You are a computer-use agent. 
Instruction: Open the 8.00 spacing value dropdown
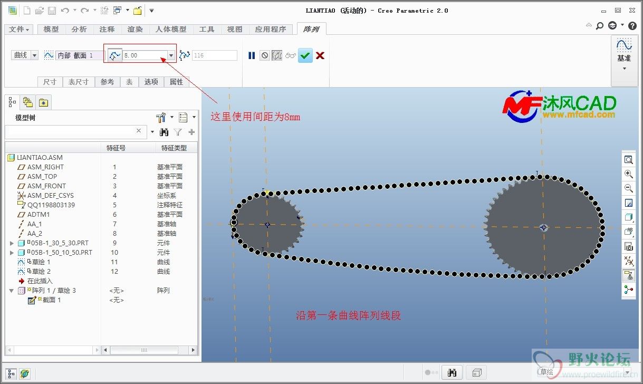[171, 55]
